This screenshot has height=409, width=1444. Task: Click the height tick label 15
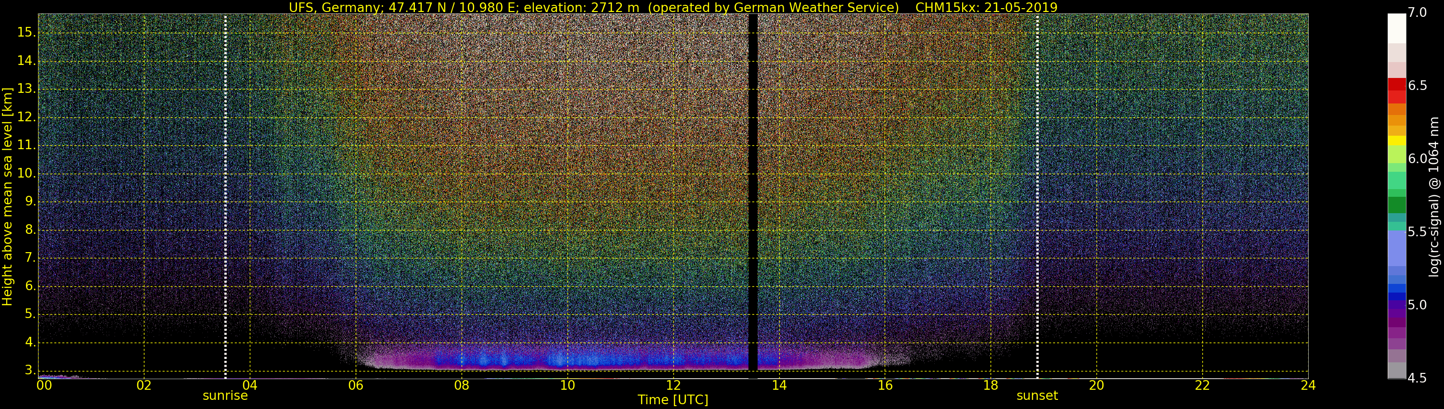27,33
